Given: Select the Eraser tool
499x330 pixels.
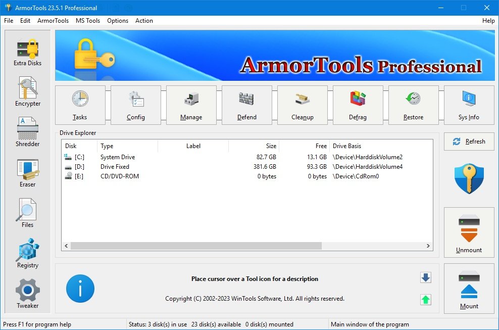Looking at the screenshot, I should click(x=28, y=173).
